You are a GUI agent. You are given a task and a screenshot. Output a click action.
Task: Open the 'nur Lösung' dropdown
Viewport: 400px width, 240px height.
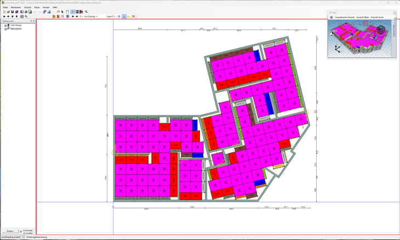(90, 16)
